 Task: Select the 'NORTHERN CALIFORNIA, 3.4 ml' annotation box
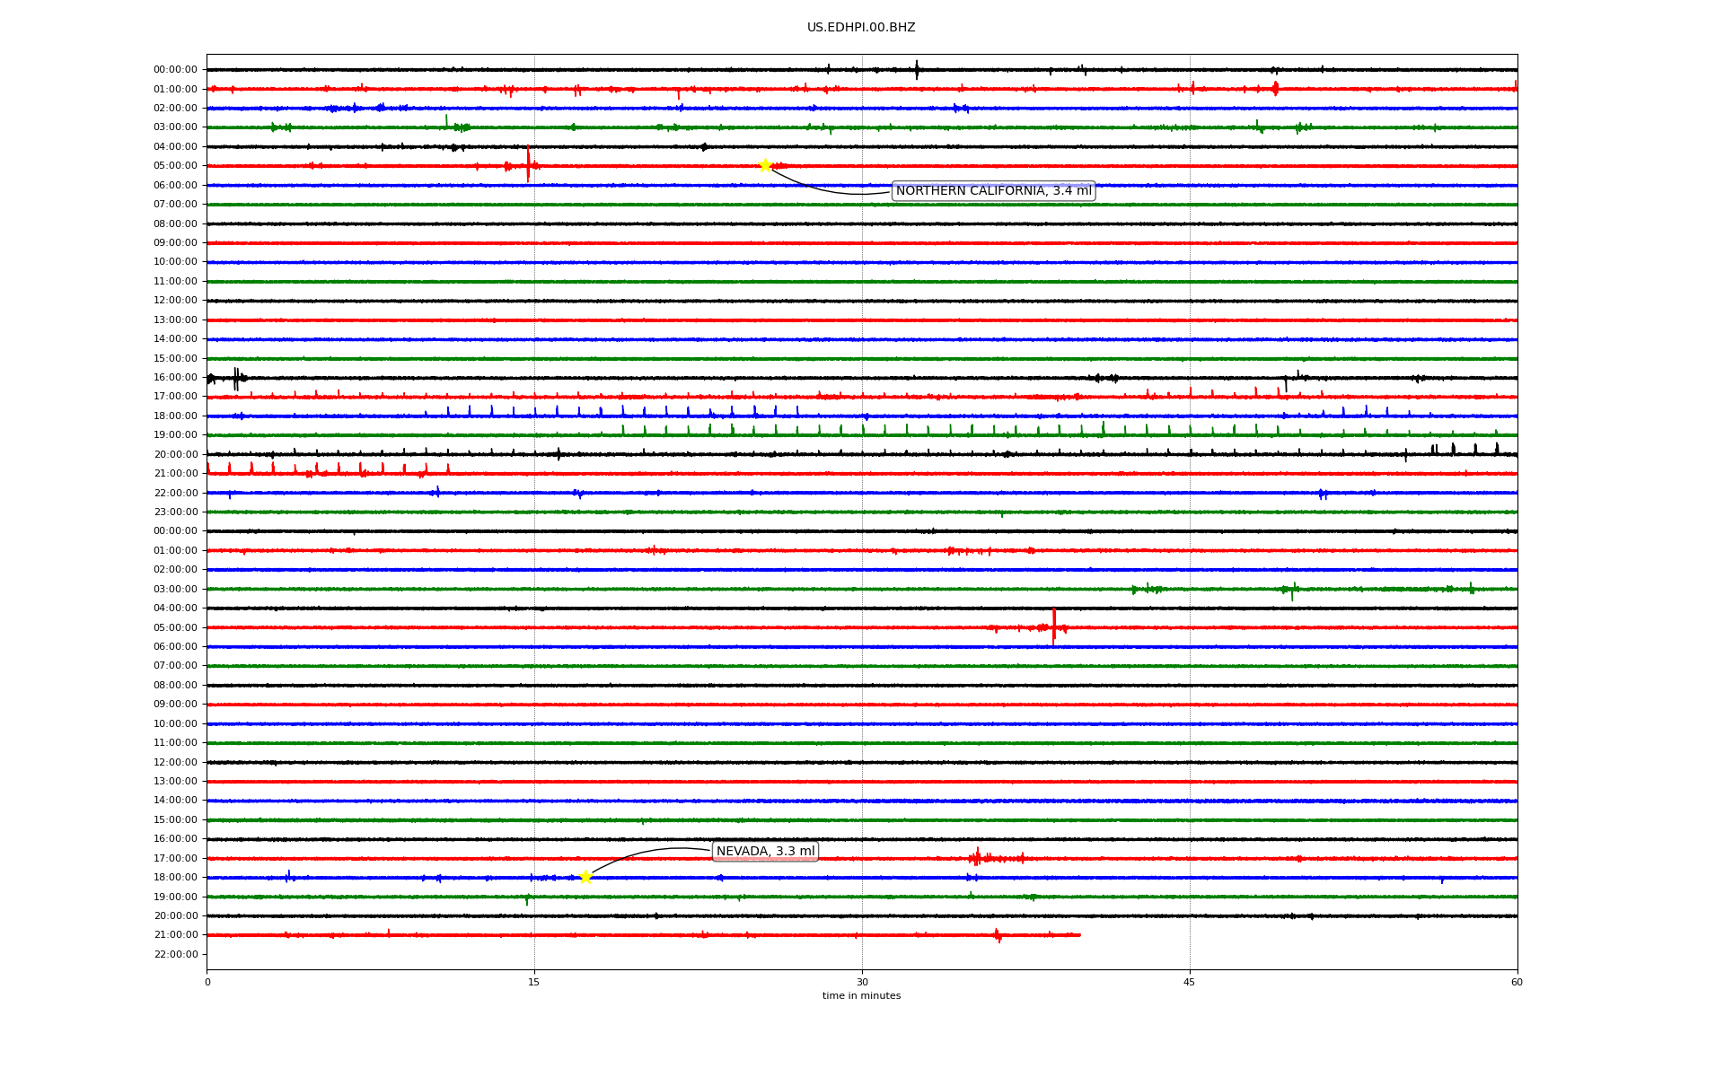click(x=993, y=191)
